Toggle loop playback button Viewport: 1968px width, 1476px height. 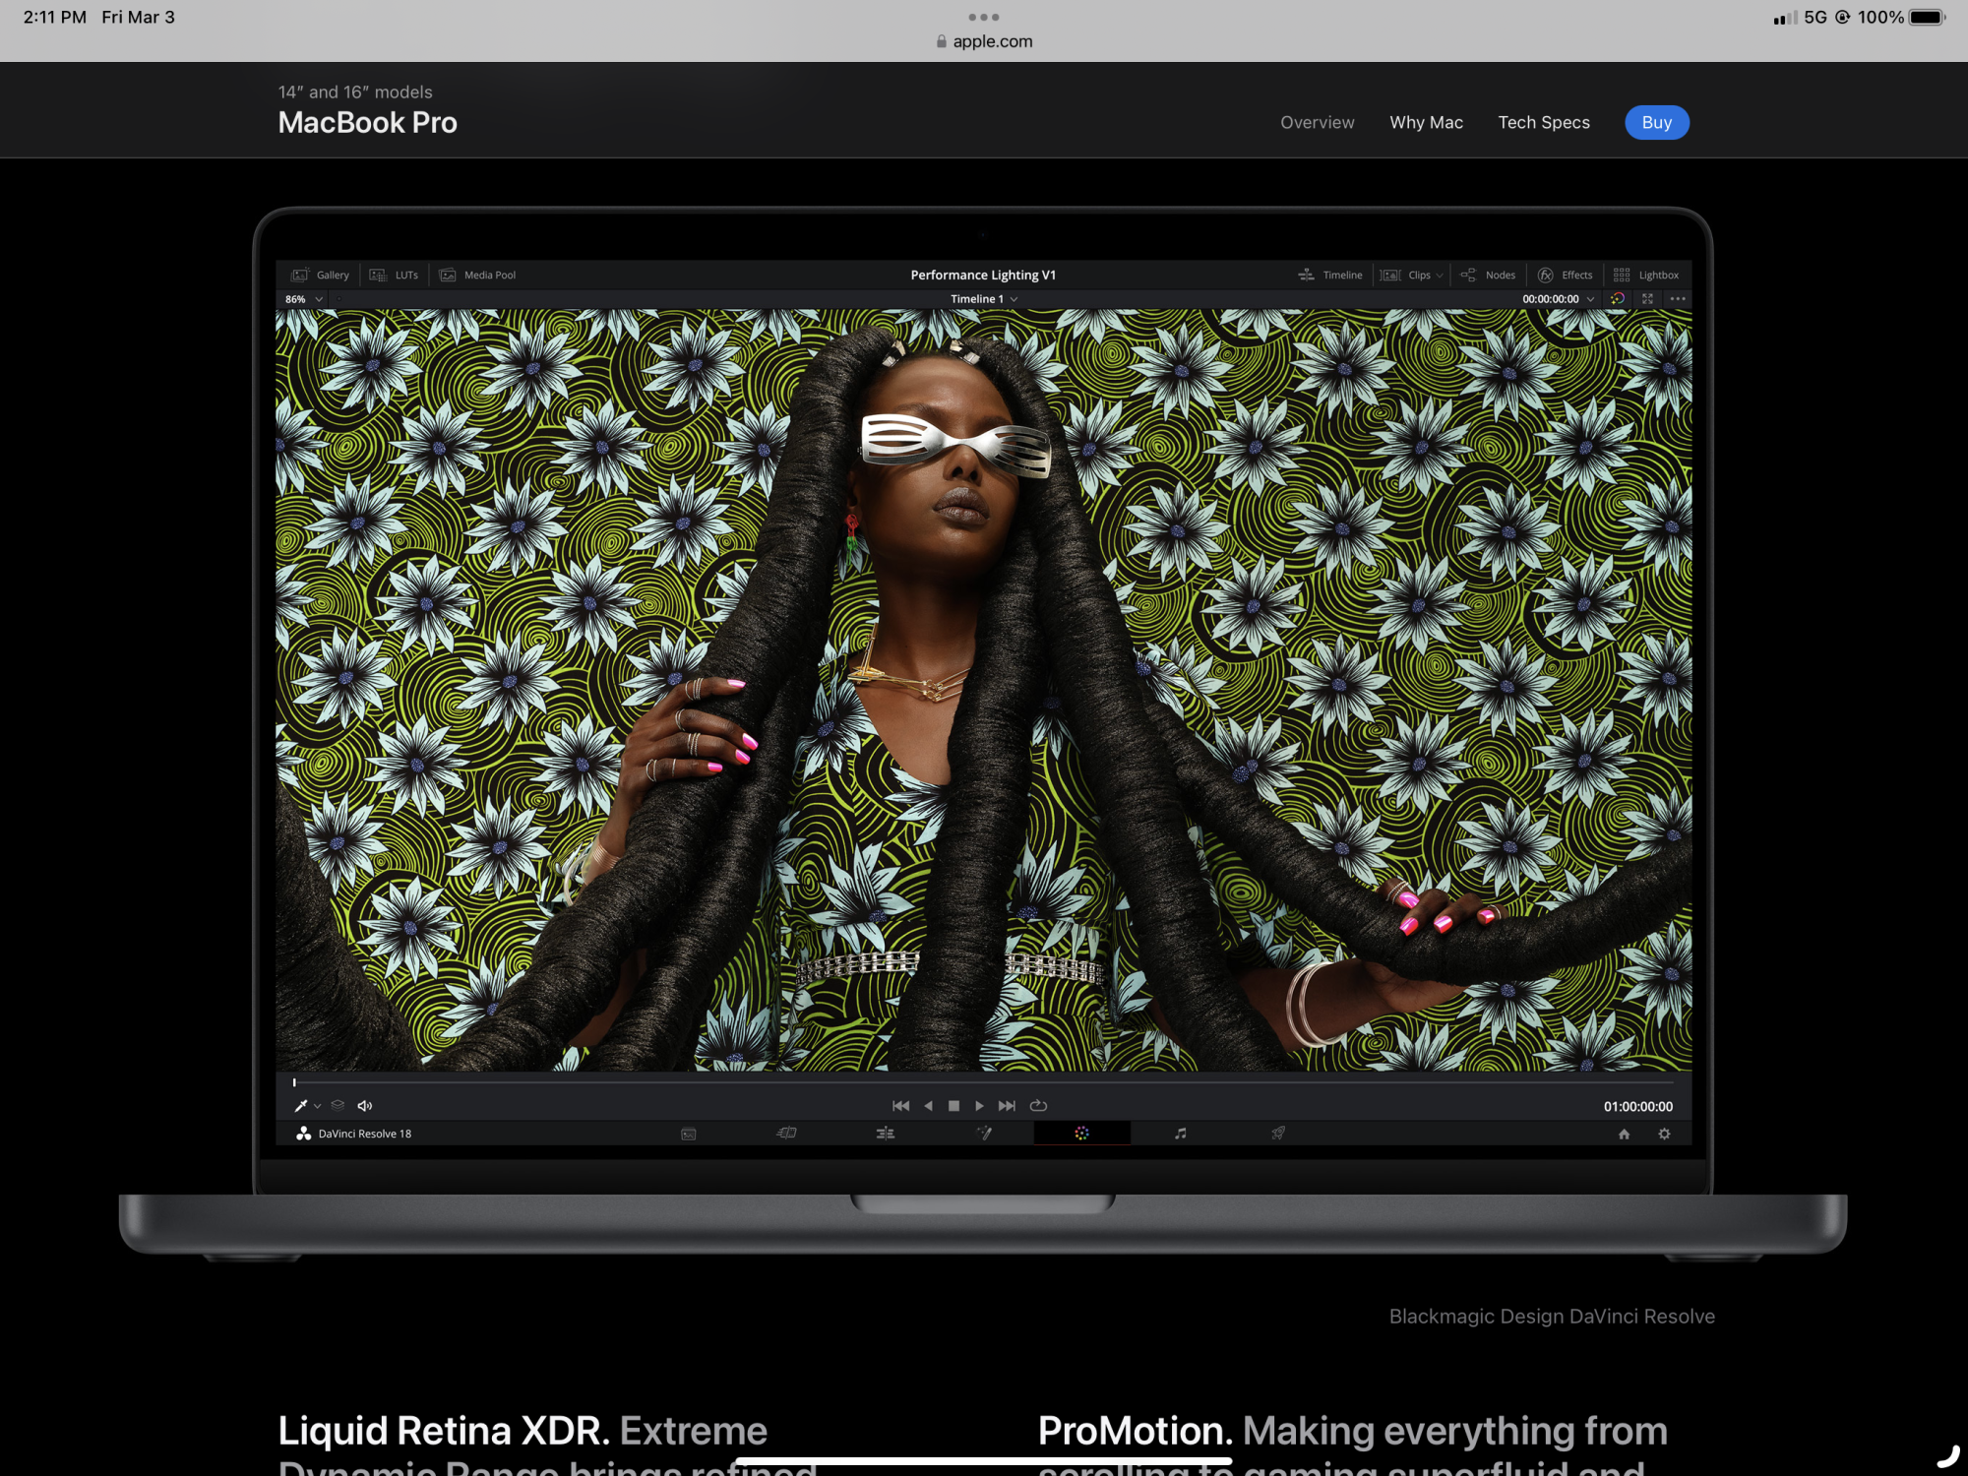pyautogui.click(x=1038, y=1106)
